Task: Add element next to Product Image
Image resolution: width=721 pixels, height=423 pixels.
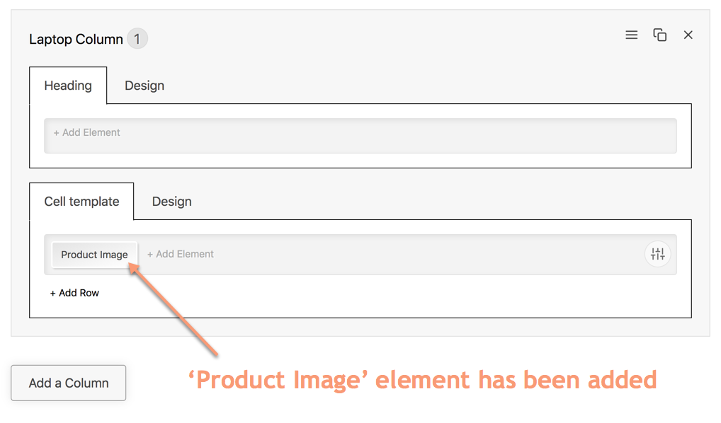Action: 181,254
